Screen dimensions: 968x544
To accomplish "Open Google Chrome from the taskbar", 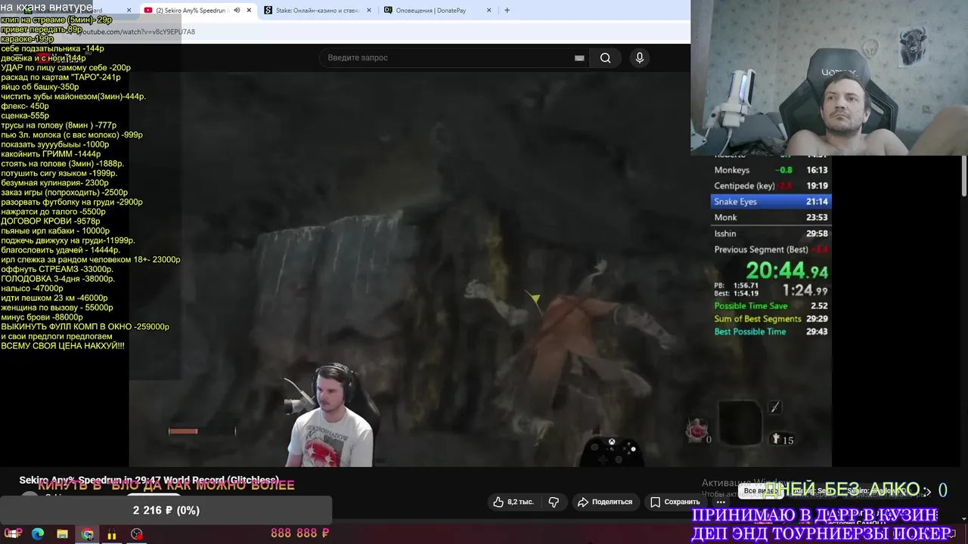I will click(x=88, y=534).
